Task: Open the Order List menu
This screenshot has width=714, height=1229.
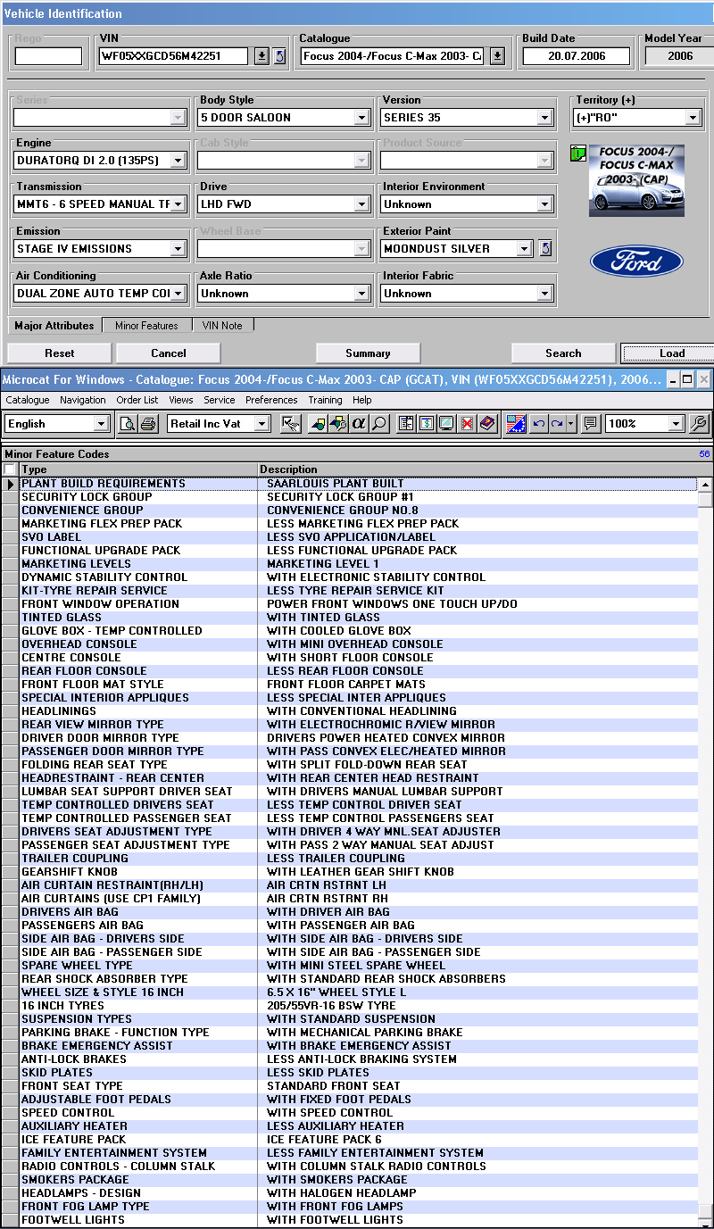Action: pos(137,400)
